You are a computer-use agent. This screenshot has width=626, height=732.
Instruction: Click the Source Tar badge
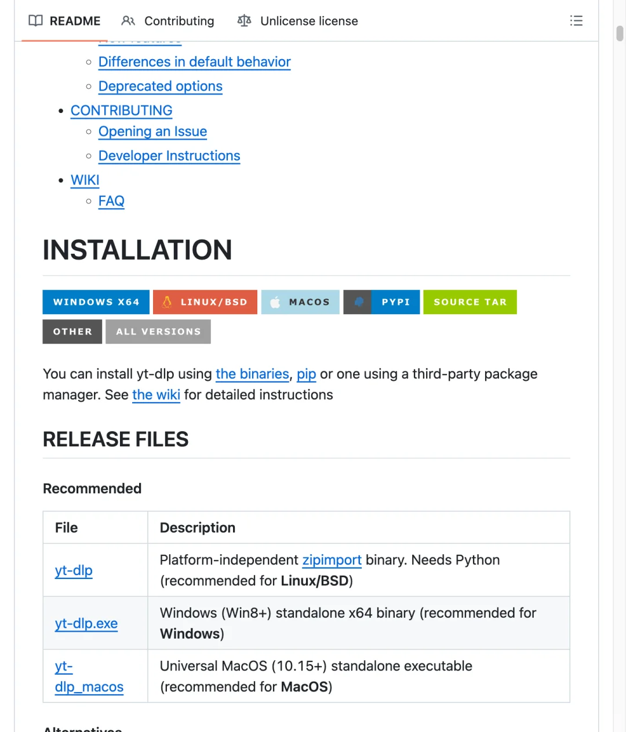[x=470, y=302]
